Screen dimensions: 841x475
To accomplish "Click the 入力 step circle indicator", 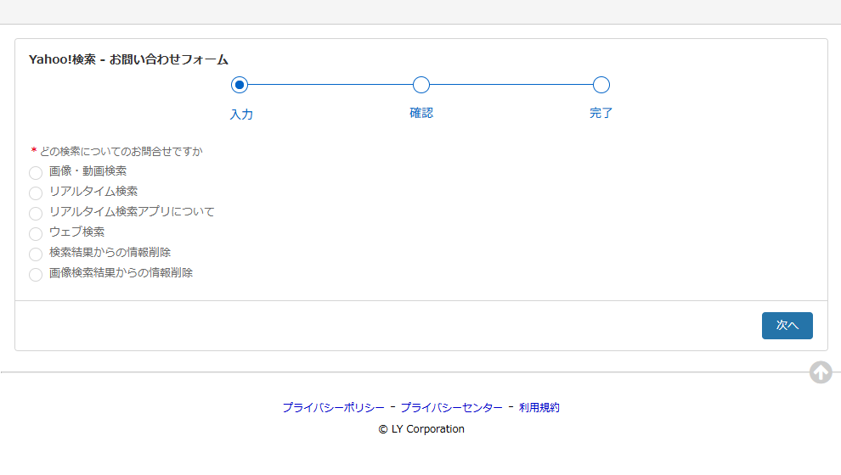I will [x=240, y=85].
